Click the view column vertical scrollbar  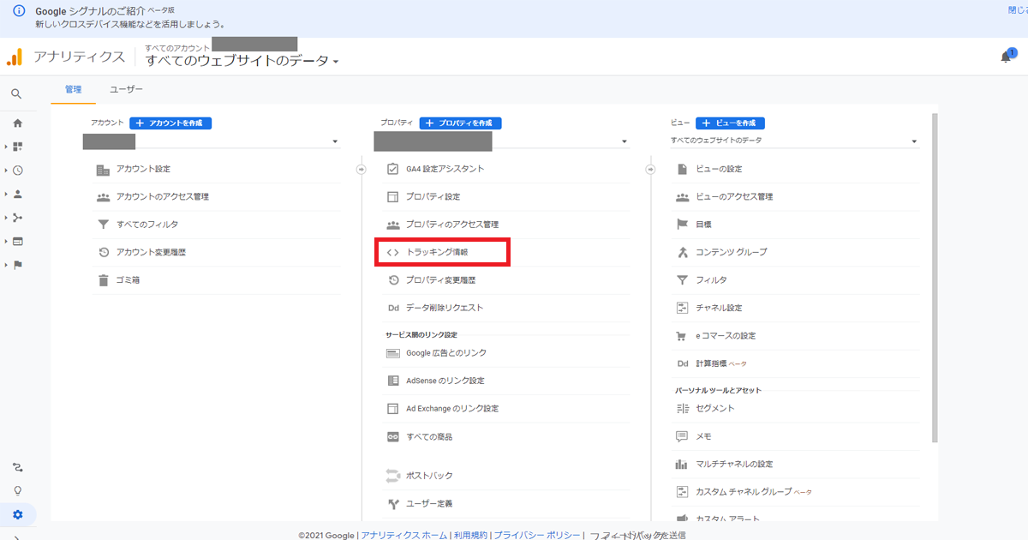933,279
